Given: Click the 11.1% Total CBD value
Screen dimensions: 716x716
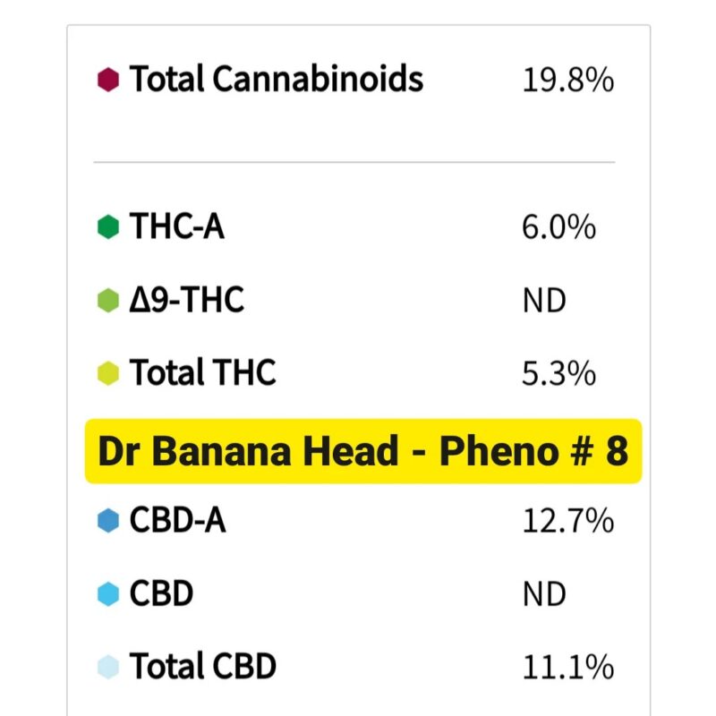Looking at the screenshot, I should (x=567, y=667).
